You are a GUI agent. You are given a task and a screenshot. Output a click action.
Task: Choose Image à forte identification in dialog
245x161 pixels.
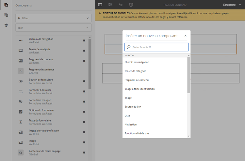(x=139, y=89)
